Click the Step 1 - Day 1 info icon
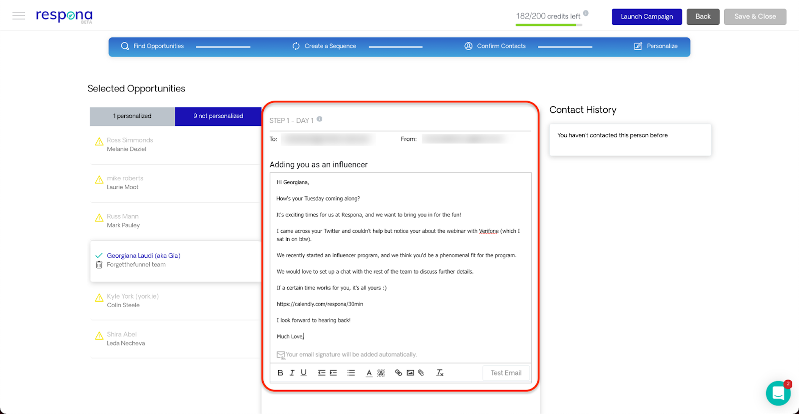Viewport: 799px width, 414px height. pos(320,119)
